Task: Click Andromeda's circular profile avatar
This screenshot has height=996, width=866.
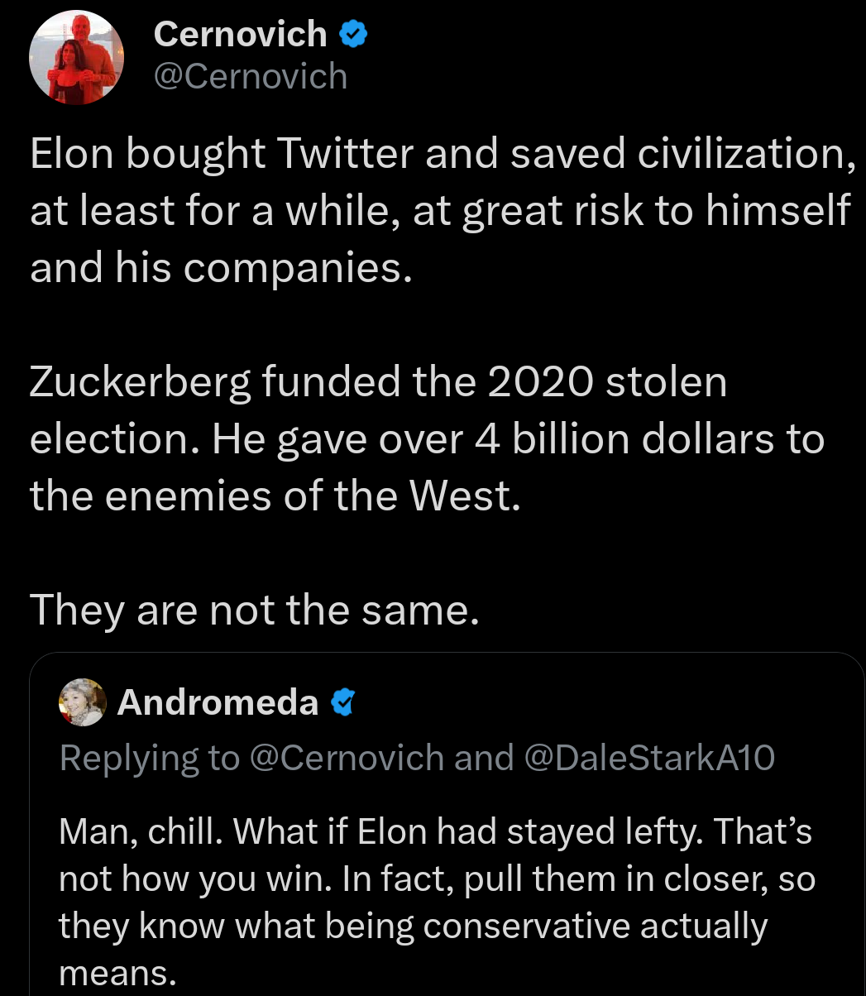Action: (x=83, y=702)
